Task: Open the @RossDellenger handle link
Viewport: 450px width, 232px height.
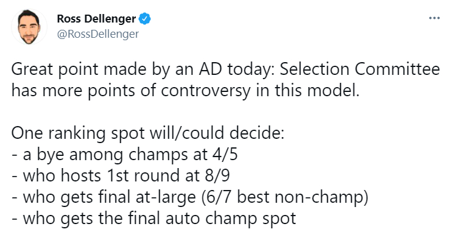Action: [98, 34]
